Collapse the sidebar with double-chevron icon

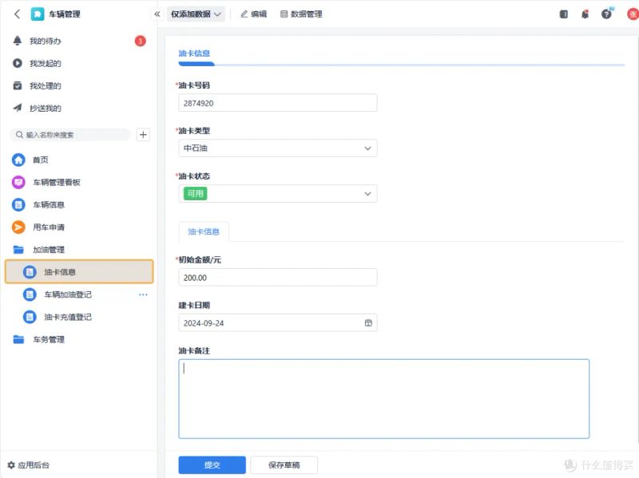coord(157,14)
